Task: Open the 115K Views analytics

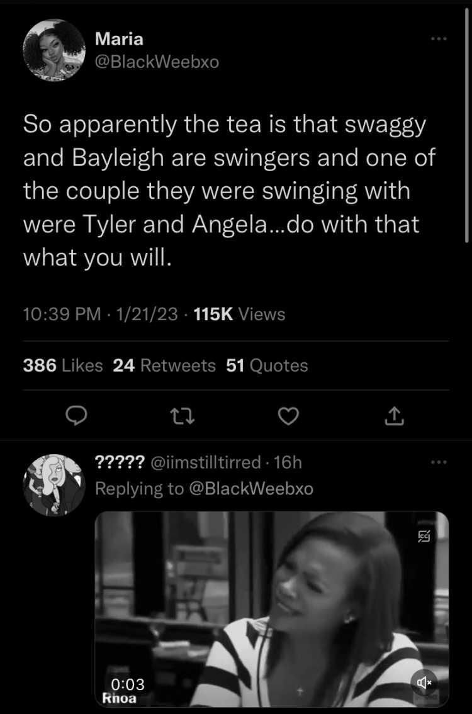Action: (x=239, y=314)
